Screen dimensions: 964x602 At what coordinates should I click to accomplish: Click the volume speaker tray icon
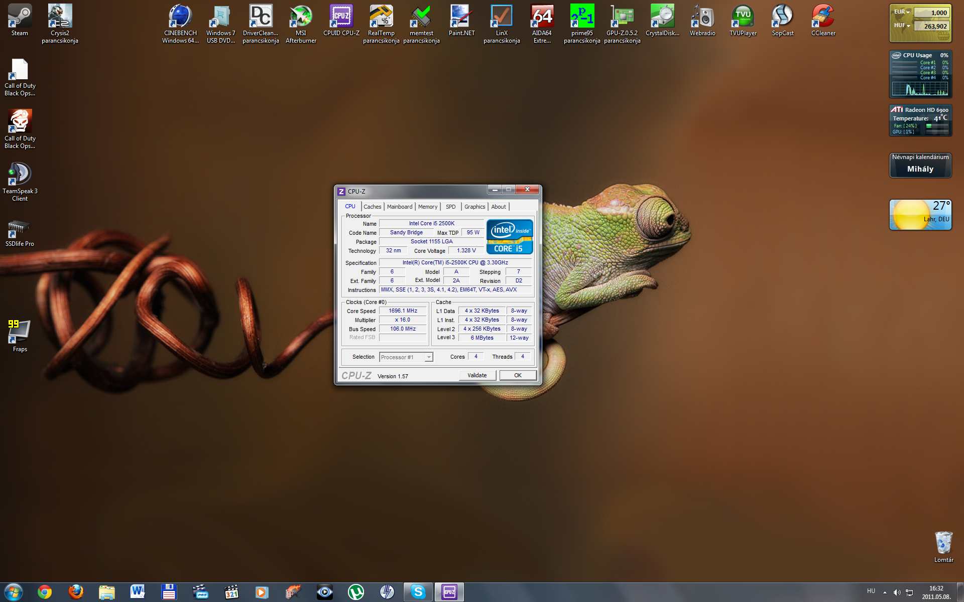tap(897, 592)
